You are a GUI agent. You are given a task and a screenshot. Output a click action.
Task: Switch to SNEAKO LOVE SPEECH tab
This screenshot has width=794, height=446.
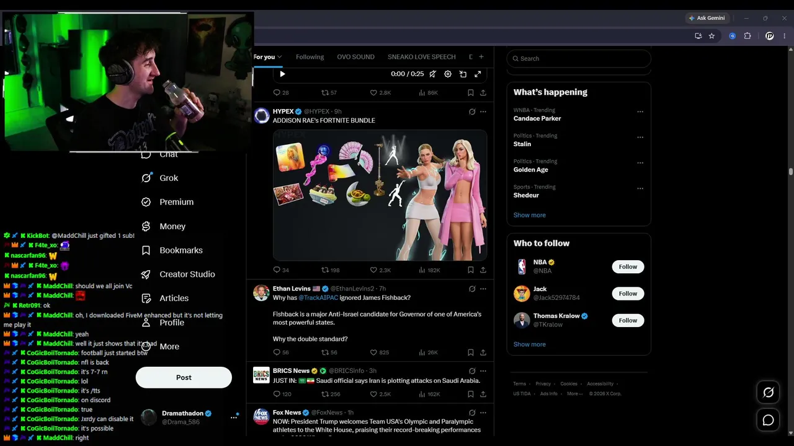(x=422, y=57)
